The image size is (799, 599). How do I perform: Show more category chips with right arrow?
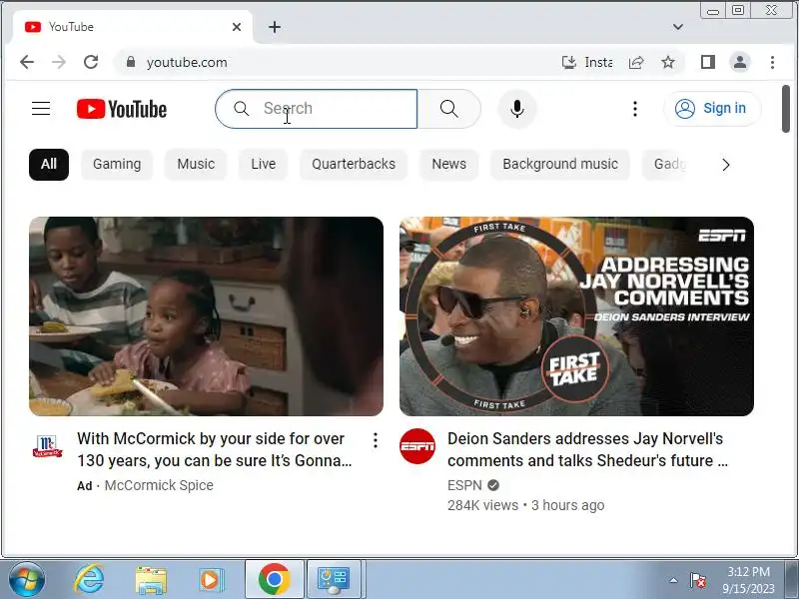(x=726, y=165)
